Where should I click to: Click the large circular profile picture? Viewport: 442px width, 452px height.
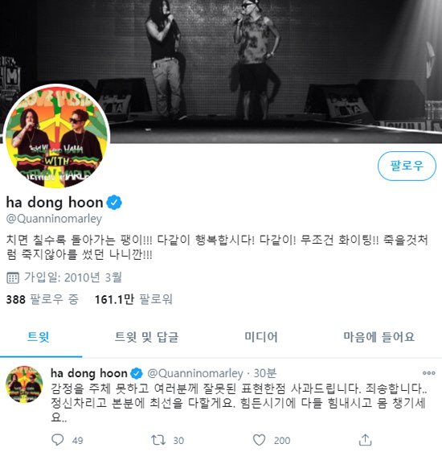click(56, 137)
